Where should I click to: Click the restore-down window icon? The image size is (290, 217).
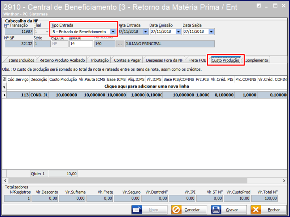click(x=259, y=6)
